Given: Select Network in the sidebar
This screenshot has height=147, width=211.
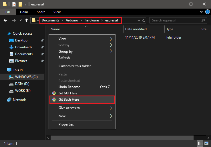Looking at the screenshot, I should click(x=19, y=100).
